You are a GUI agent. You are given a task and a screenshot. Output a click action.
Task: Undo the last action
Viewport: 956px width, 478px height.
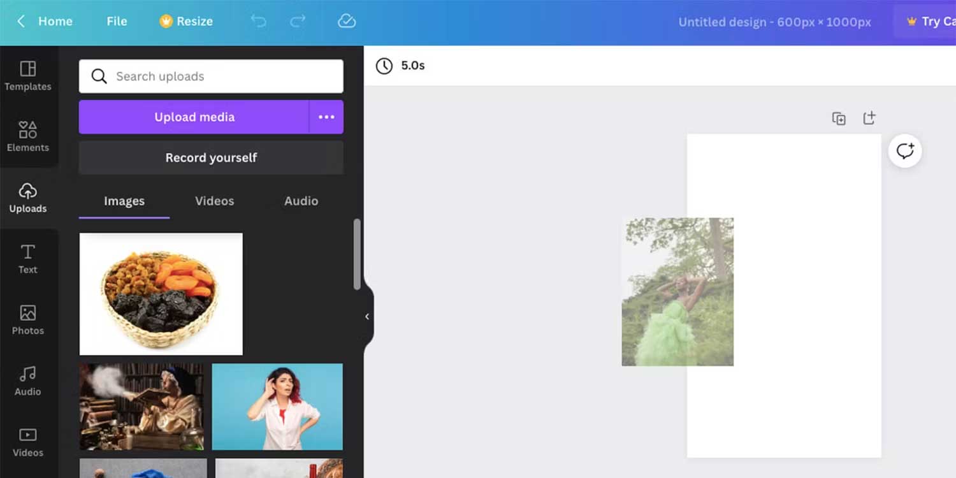(258, 21)
